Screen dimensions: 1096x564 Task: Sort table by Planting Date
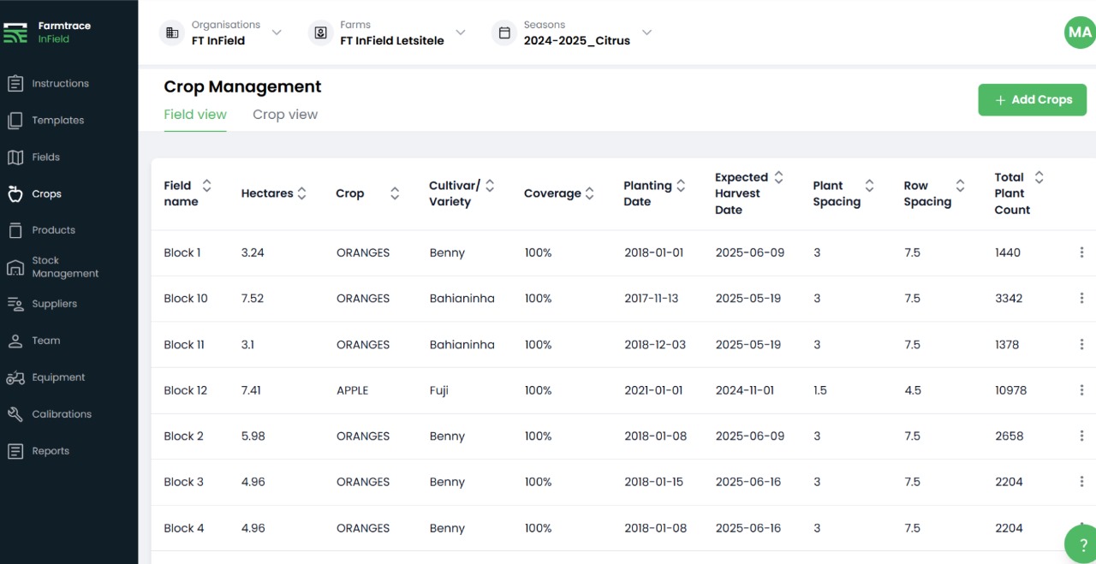point(681,186)
